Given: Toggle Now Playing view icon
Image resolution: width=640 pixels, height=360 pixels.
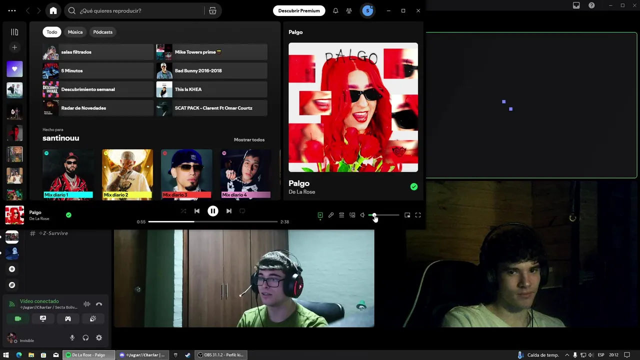Looking at the screenshot, I should 320,215.
